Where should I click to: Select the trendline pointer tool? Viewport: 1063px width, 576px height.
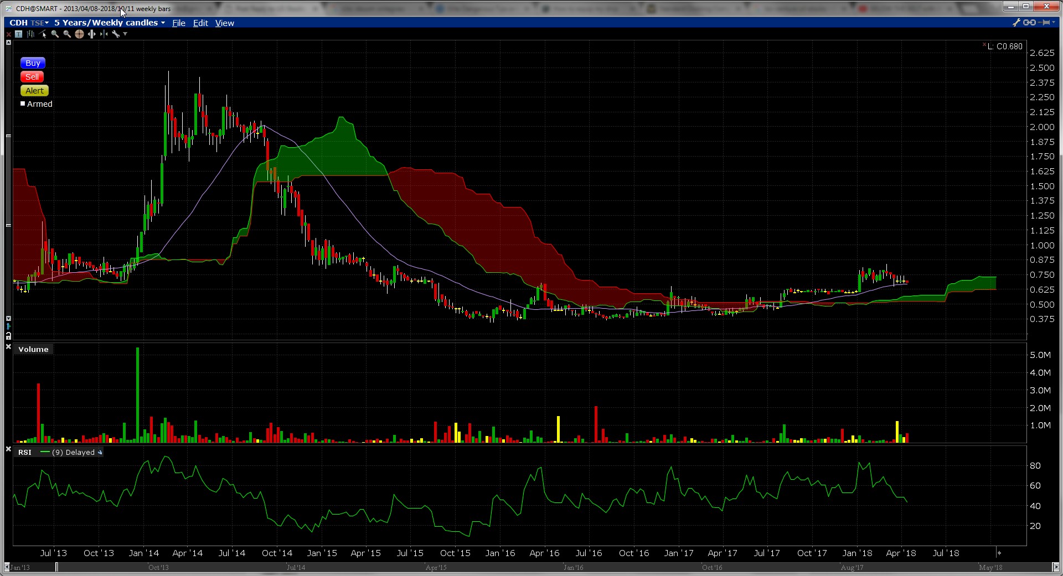(43, 34)
